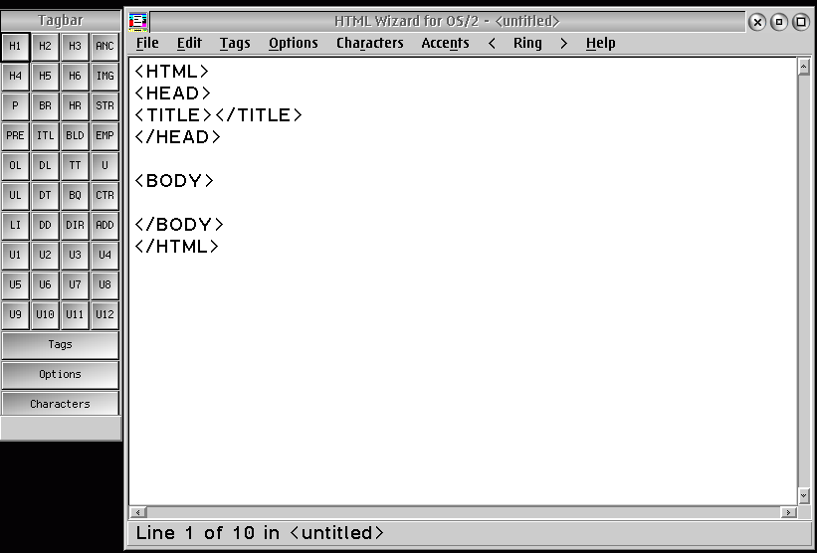Image resolution: width=817 pixels, height=553 pixels.
Task: Insert an H1 heading tag from Tagbar
Action: click(x=15, y=47)
